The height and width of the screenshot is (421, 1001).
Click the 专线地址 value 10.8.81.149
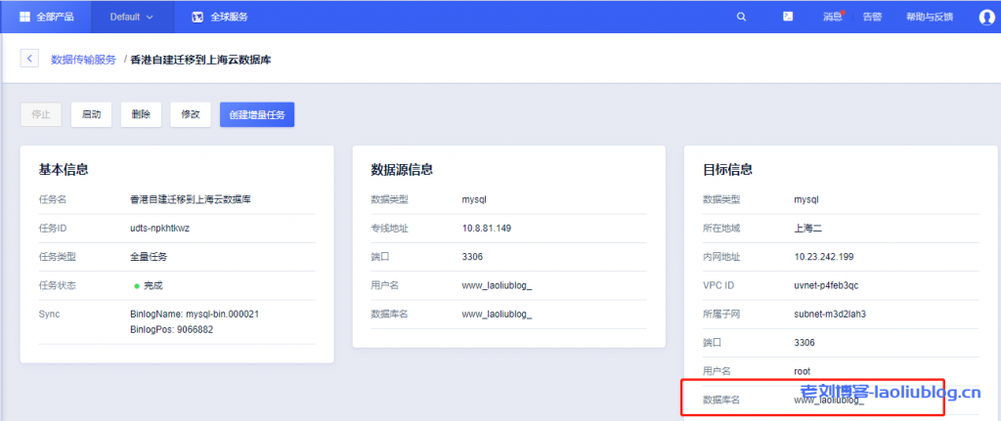coord(486,229)
